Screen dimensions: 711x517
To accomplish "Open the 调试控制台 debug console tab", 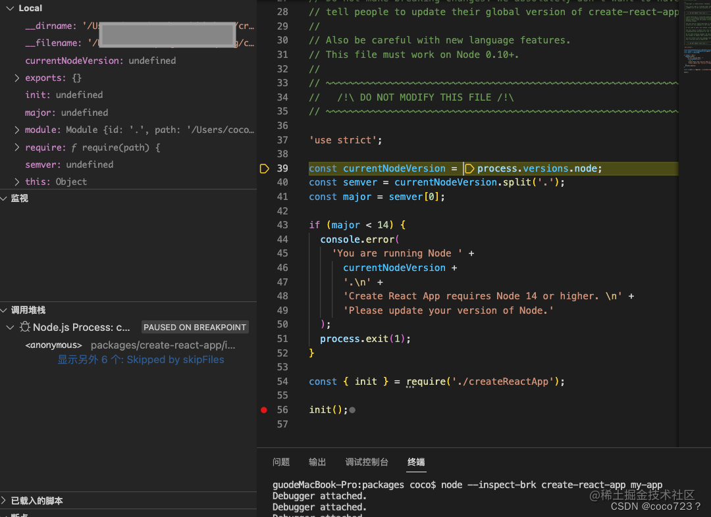I will (367, 462).
